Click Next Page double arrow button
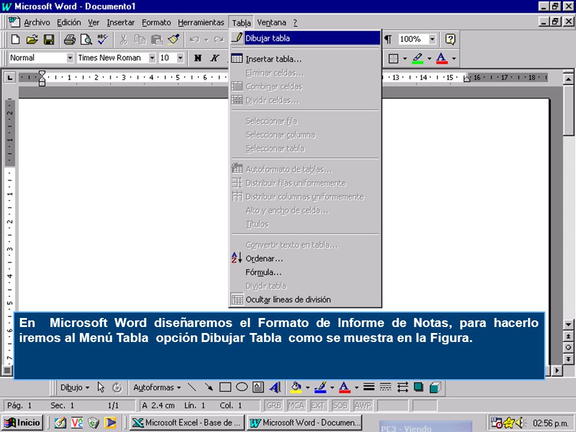The width and height of the screenshot is (576, 432). 568,359
